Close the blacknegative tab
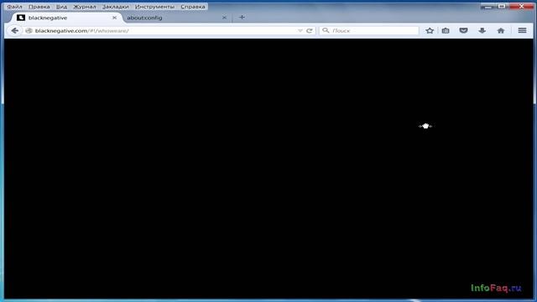The image size is (537, 302). point(114,18)
